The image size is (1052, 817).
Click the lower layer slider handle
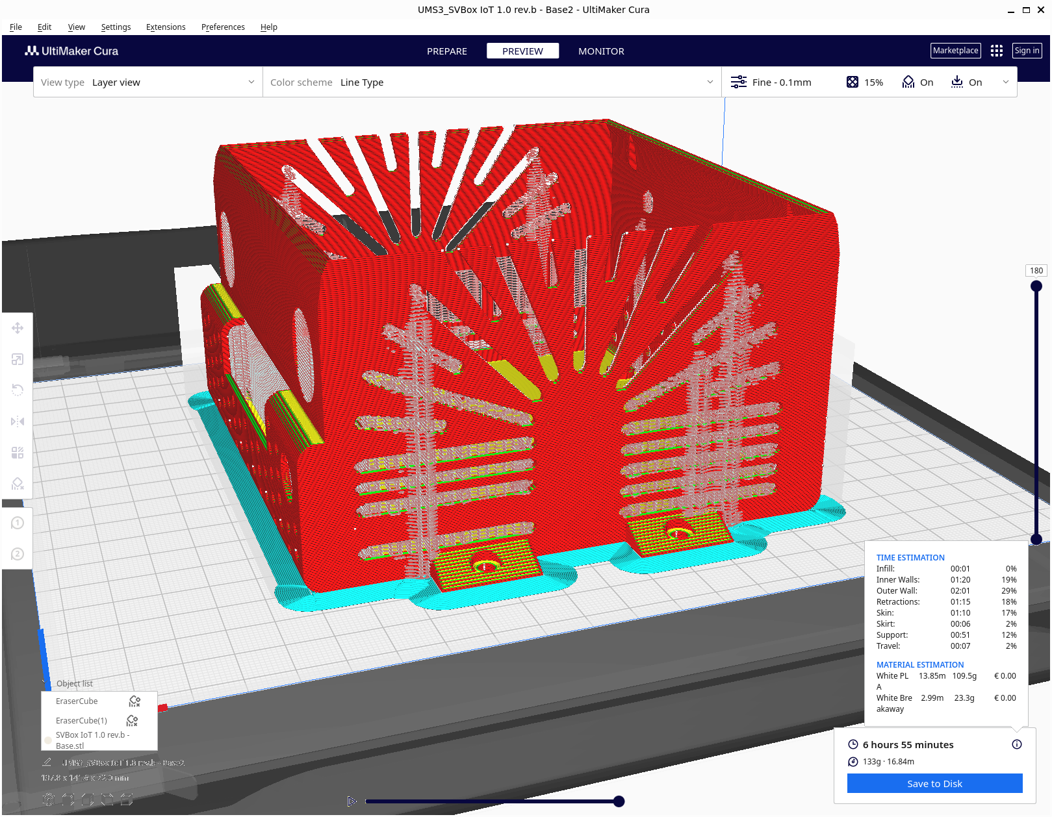1036,539
